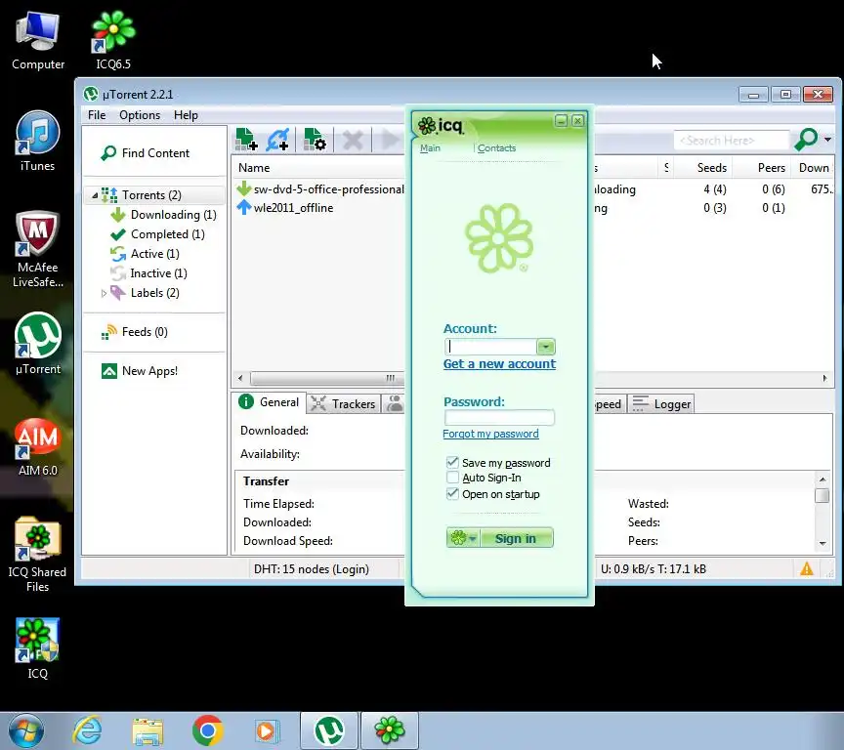The image size is (844, 750).
Task: Click the Add Torrent toolbar icon
Action: [x=246, y=140]
